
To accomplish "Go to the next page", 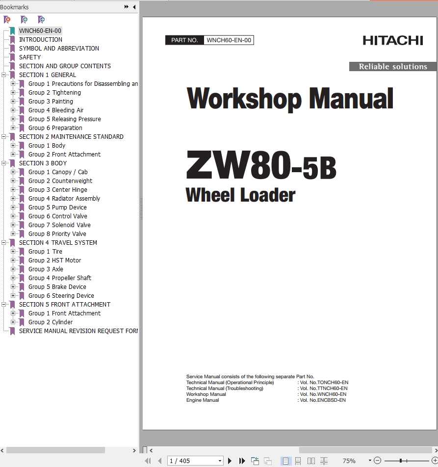I will point(230,461).
